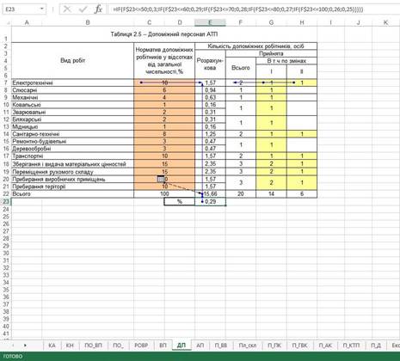Switch to the АП sheet tab
The image size is (400, 361).
(x=200, y=346)
